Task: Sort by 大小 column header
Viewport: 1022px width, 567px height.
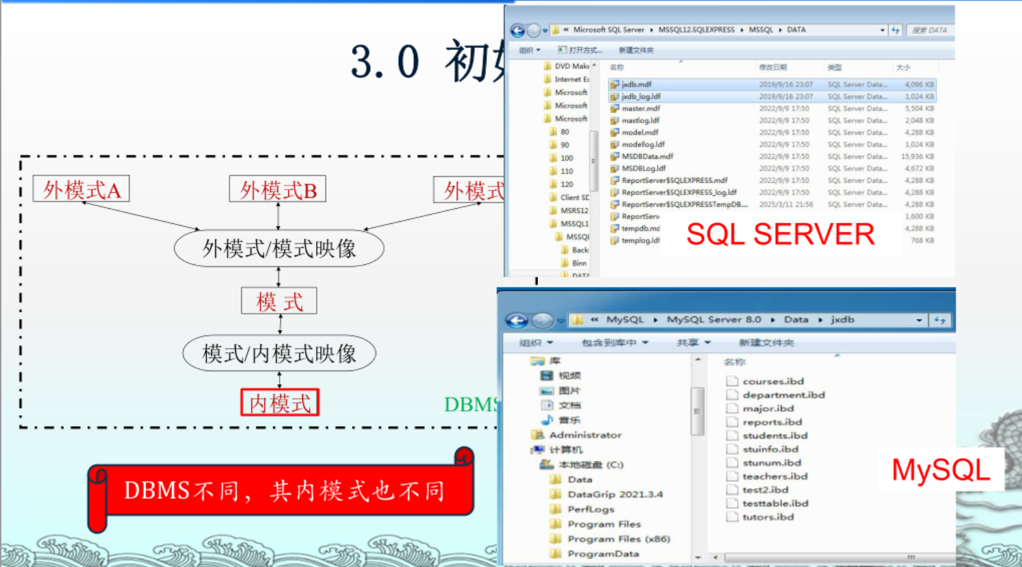Action: [x=903, y=67]
